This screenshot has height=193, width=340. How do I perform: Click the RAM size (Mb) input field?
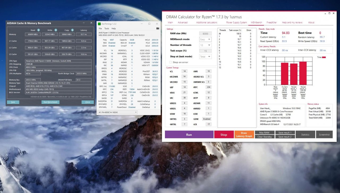(205, 34)
